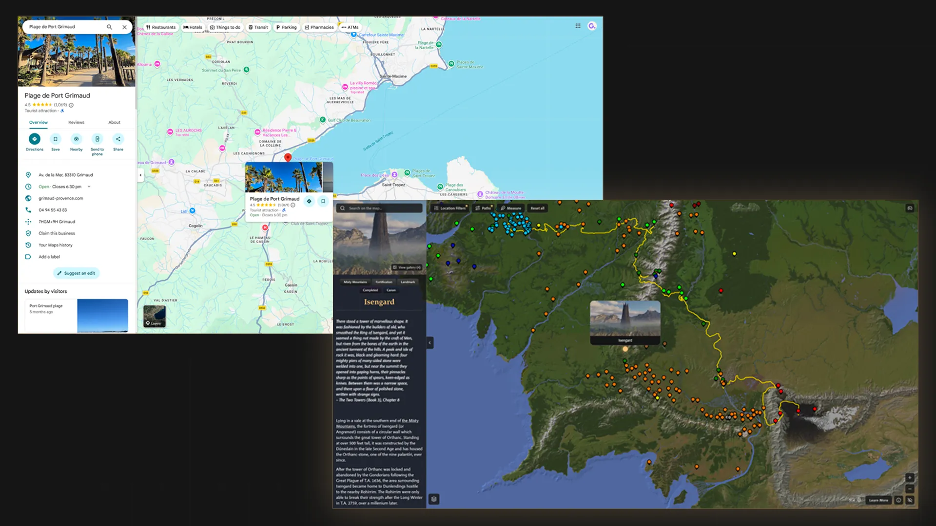Open the Port Grimaud plage visitor update
936x526 pixels.
(77, 316)
